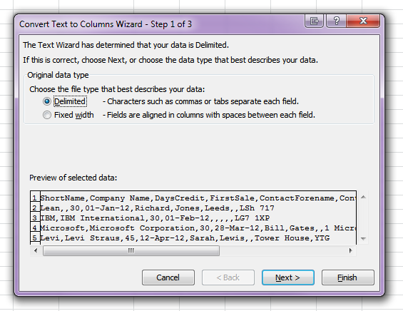
Task: Click the wizard title bar text
Action: pyautogui.click(x=106, y=24)
